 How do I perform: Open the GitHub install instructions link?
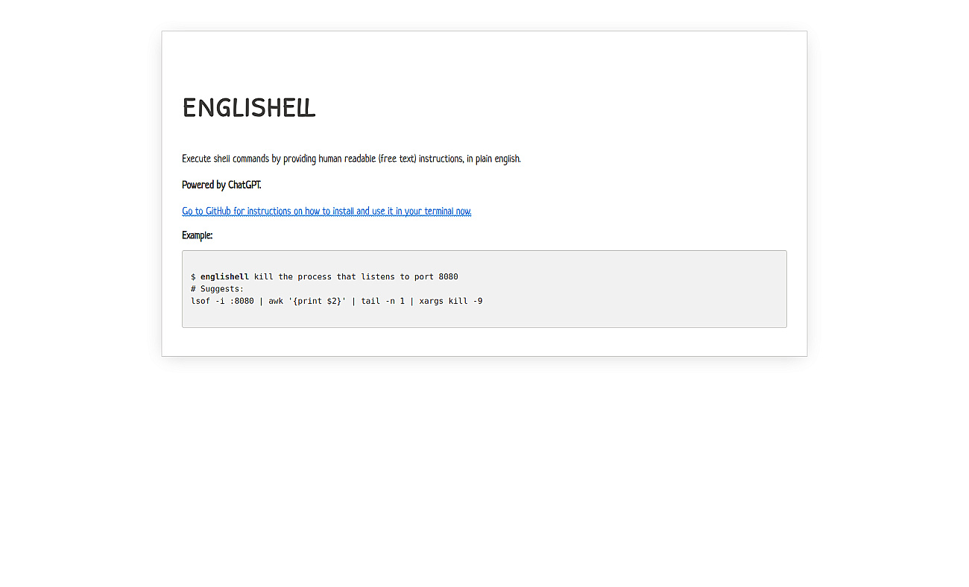point(326,212)
